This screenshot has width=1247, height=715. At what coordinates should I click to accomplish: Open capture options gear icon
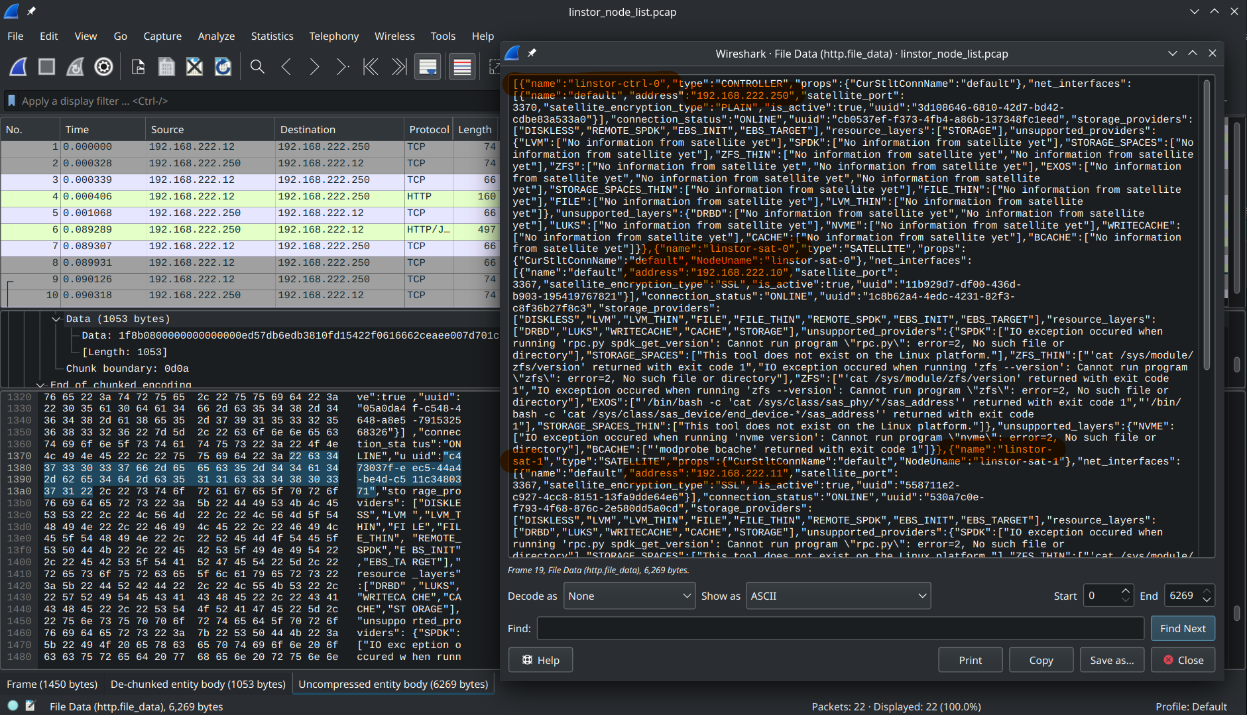[103, 67]
